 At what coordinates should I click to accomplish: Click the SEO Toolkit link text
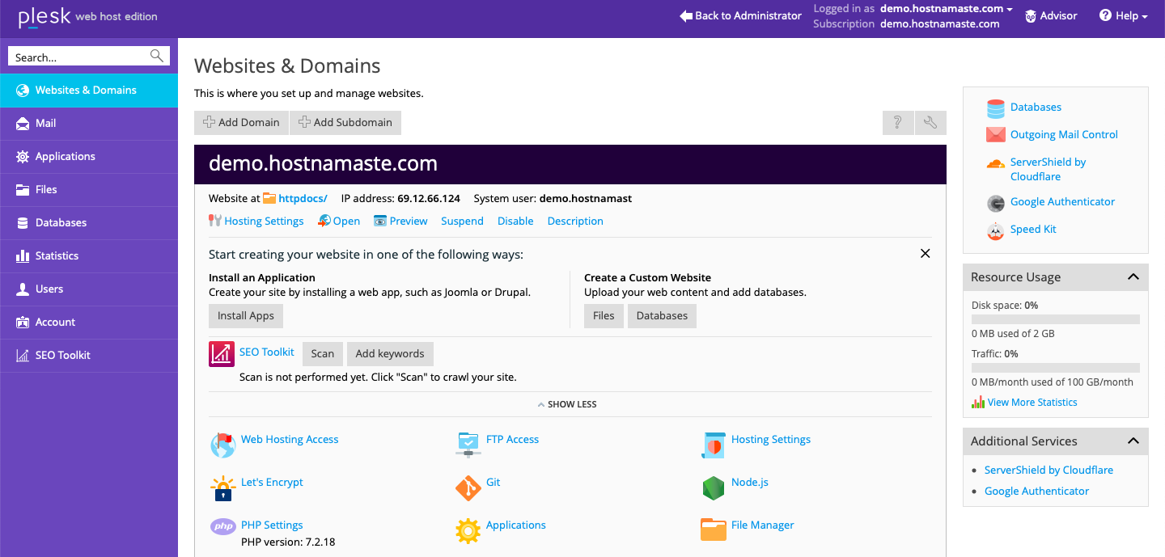click(x=267, y=352)
